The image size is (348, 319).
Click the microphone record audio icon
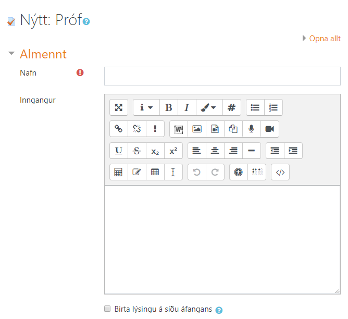[x=251, y=129]
